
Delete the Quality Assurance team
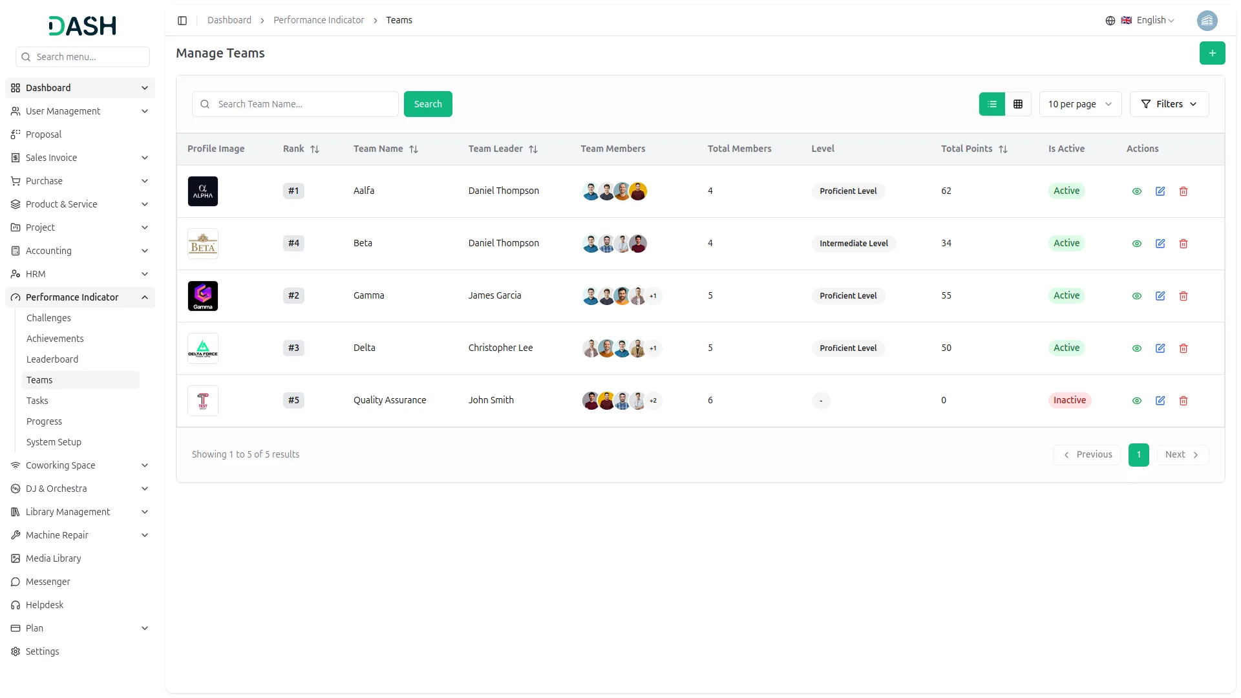coord(1183,401)
